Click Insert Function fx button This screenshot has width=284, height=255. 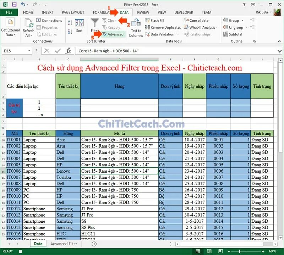click(x=68, y=51)
